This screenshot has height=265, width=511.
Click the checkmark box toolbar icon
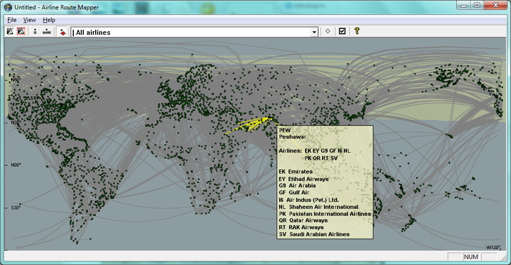342,31
